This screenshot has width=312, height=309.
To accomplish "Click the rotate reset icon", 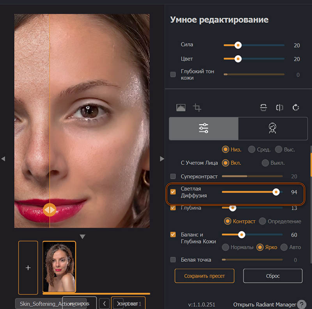I will 296,107.
